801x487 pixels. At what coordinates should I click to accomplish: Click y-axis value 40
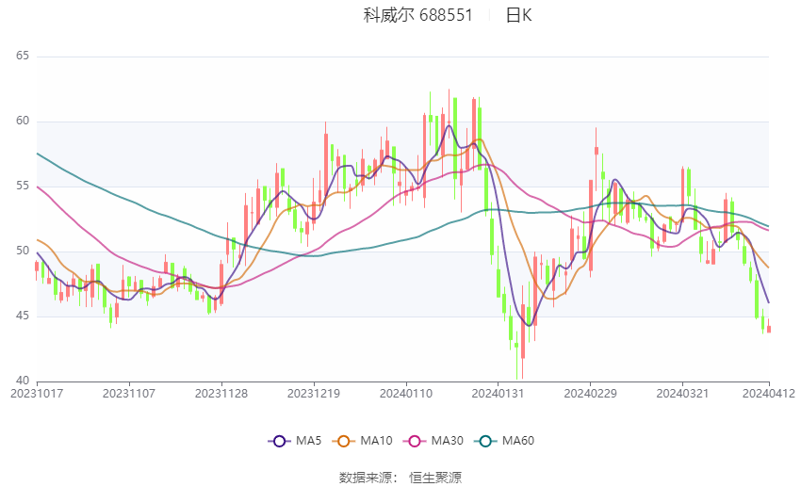[x=23, y=381]
